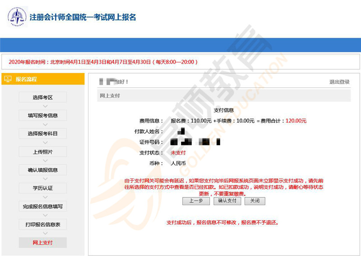Click the red 2020年报名时间 notice banner
This screenshot has height=256, width=361.
pyautogui.click(x=103, y=62)
